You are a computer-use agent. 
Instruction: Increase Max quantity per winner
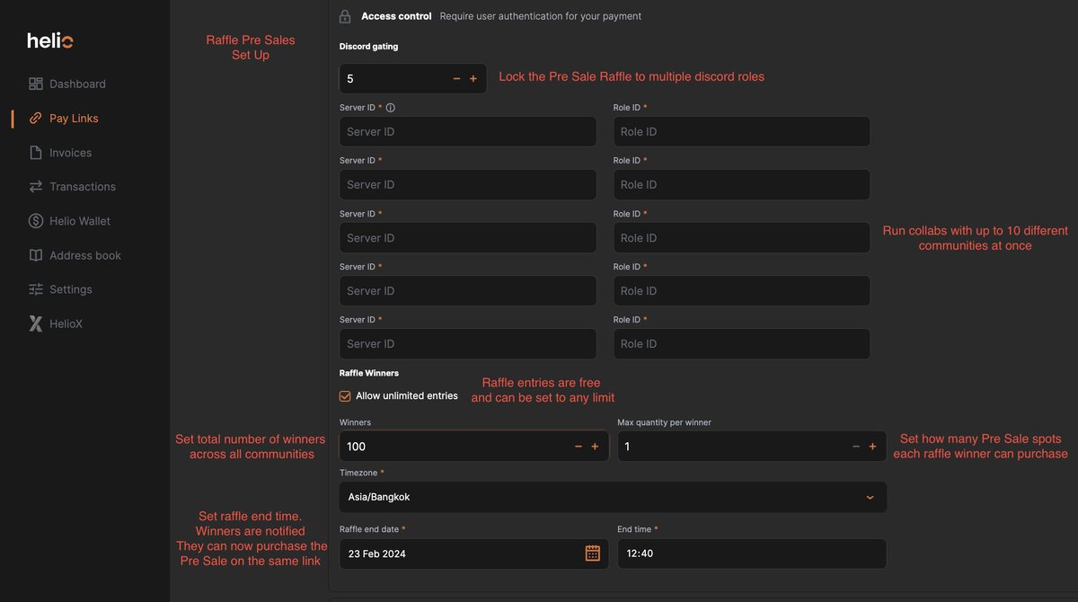coord(872,447)
